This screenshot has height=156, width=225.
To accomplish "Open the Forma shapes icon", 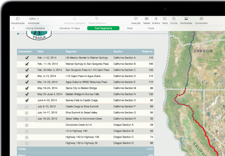I will tap(174, 19).
